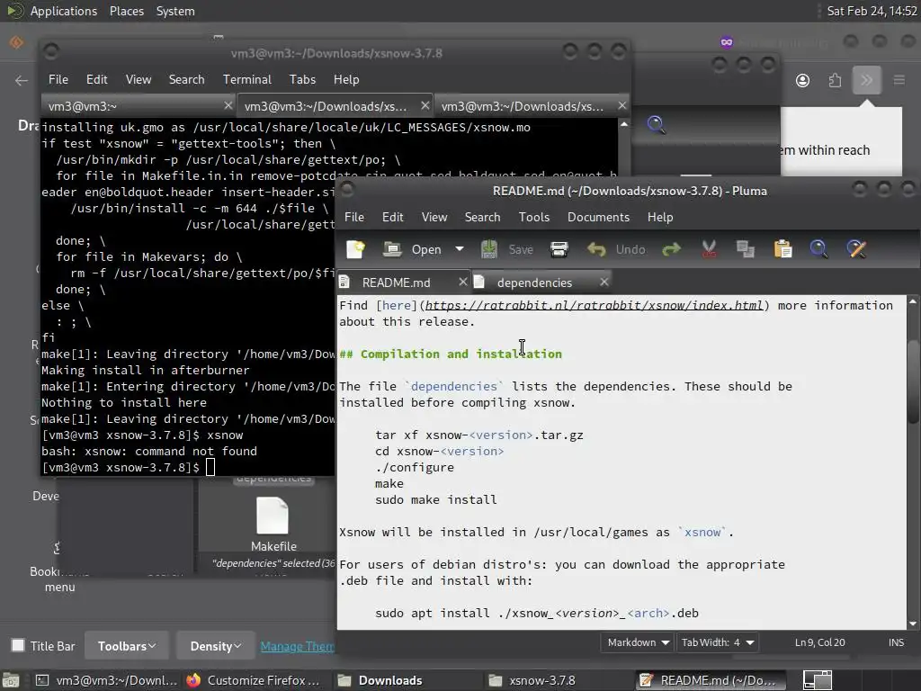The width and height of the screenshot is (921, 691).
Task: Close the second terminal tab
Action: [425, 106]
